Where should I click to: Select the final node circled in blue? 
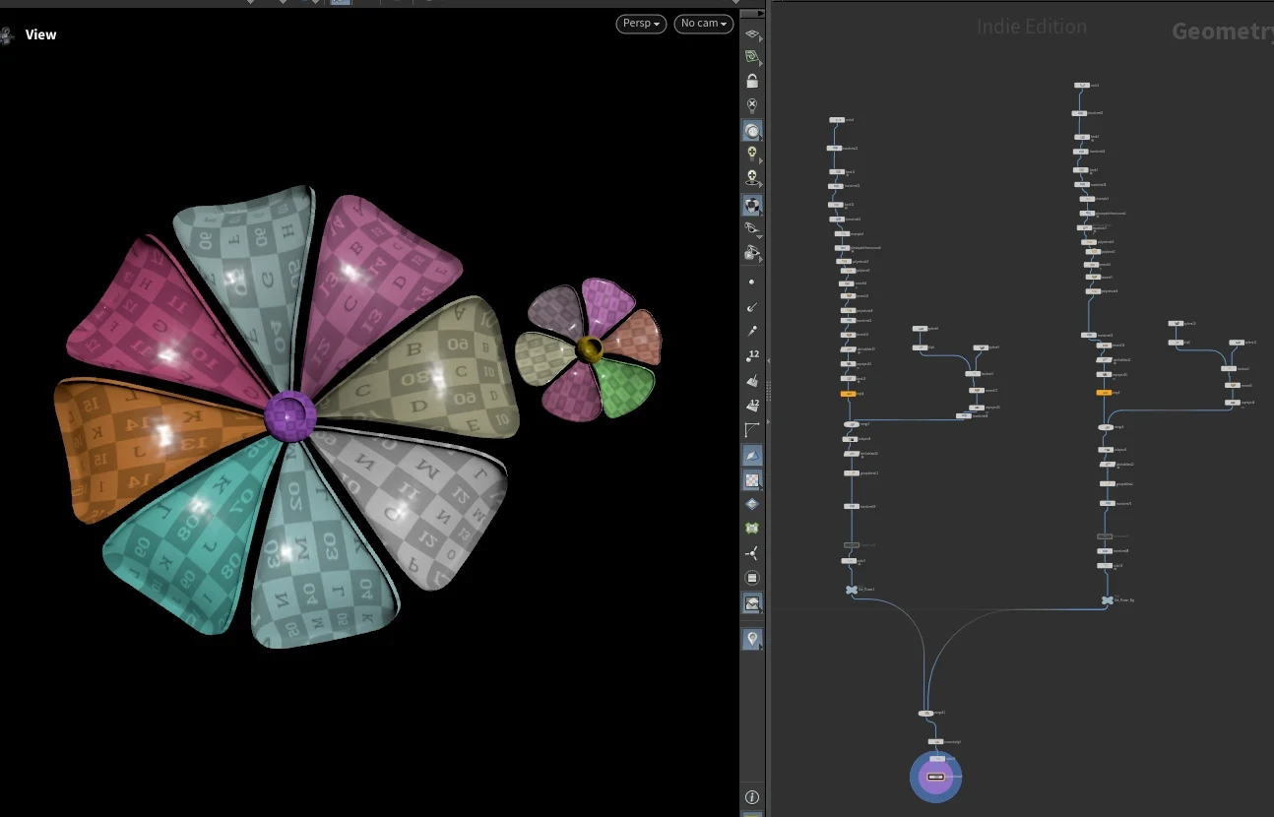click(x=935, y=777)
